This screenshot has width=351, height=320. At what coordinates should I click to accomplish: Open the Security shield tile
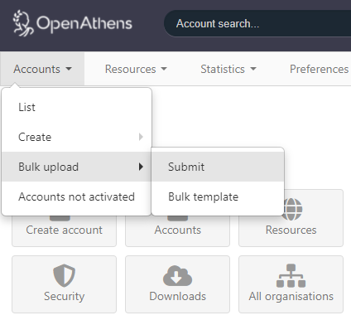pyautogui.click(x=64, y=284)
